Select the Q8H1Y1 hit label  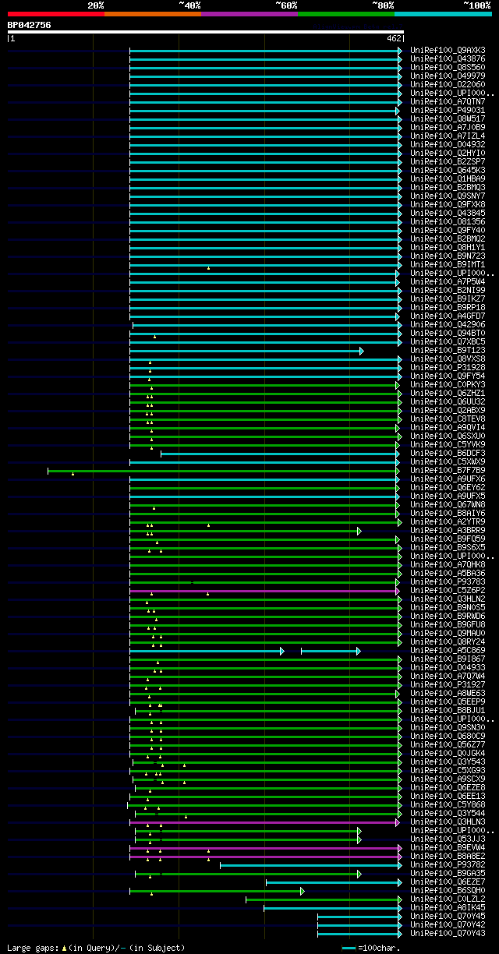click(448, 247)
